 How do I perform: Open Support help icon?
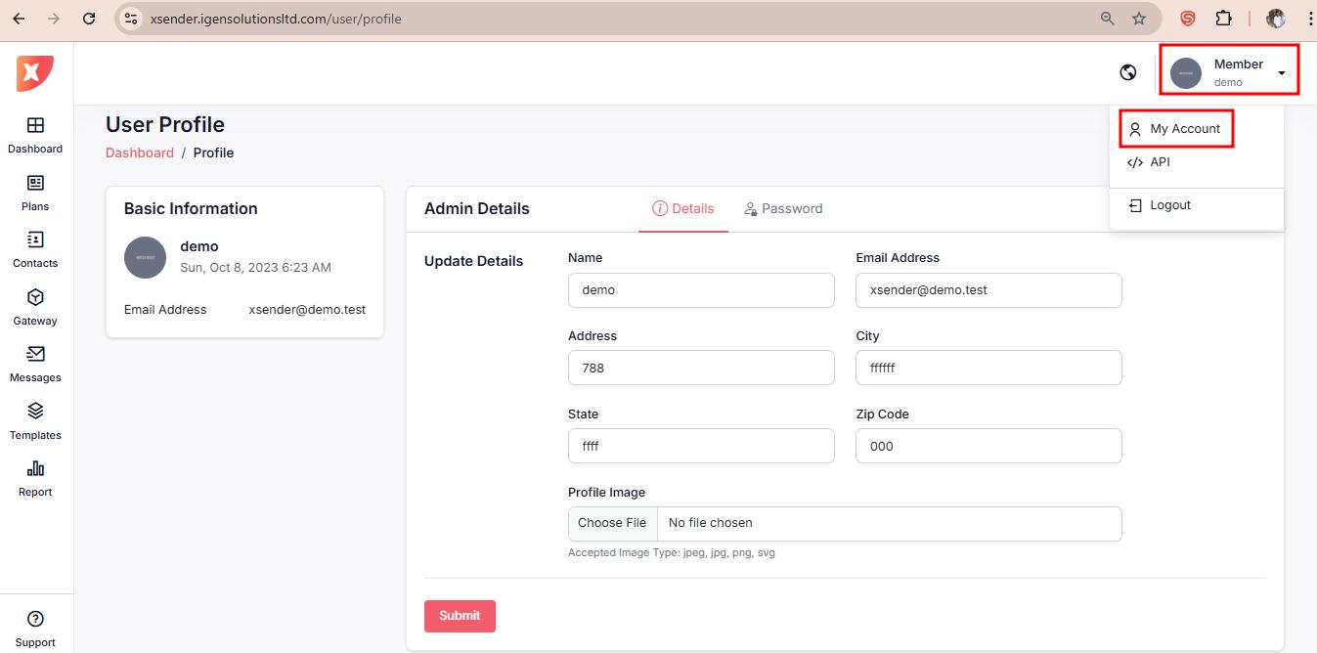35,619
